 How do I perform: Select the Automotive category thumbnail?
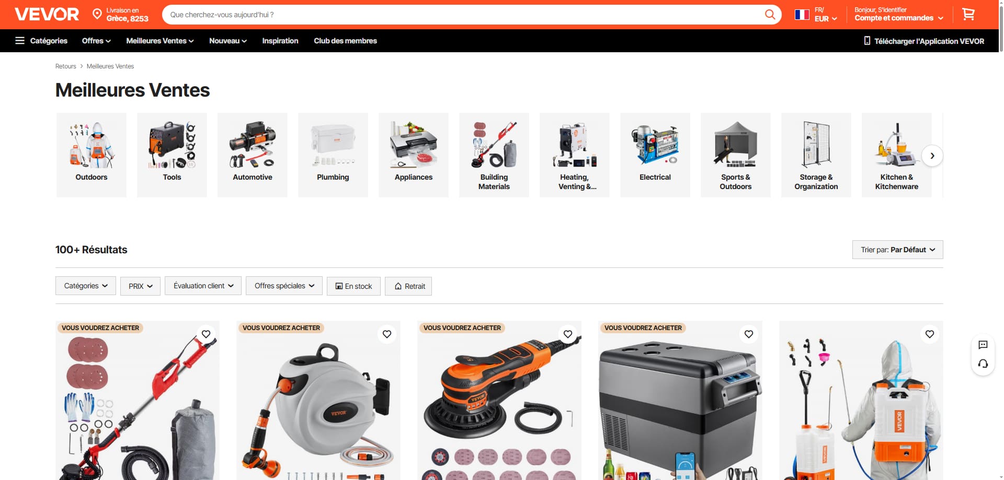[253, 155]
